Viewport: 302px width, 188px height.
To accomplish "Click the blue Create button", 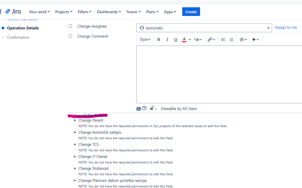I will pyautogui.click(x=191, y=12).
